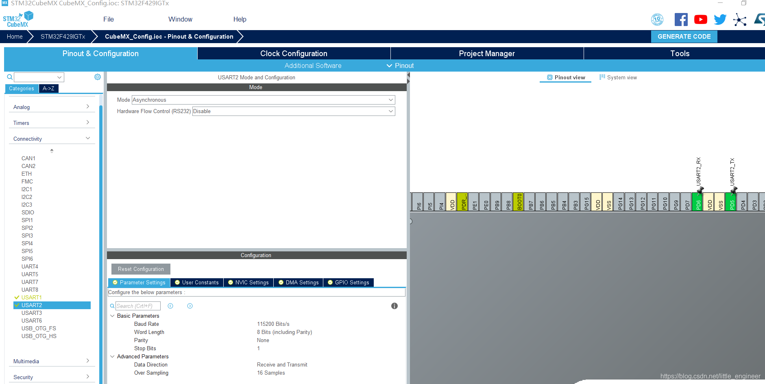This screenshot has height=384, width=765.
Task: Click the peripheral search magnifier icon
Action: (x=10, y=77)
